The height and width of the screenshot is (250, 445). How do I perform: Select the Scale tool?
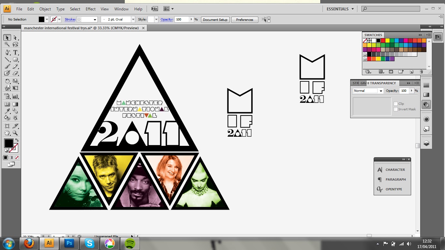tap(15, 81)
